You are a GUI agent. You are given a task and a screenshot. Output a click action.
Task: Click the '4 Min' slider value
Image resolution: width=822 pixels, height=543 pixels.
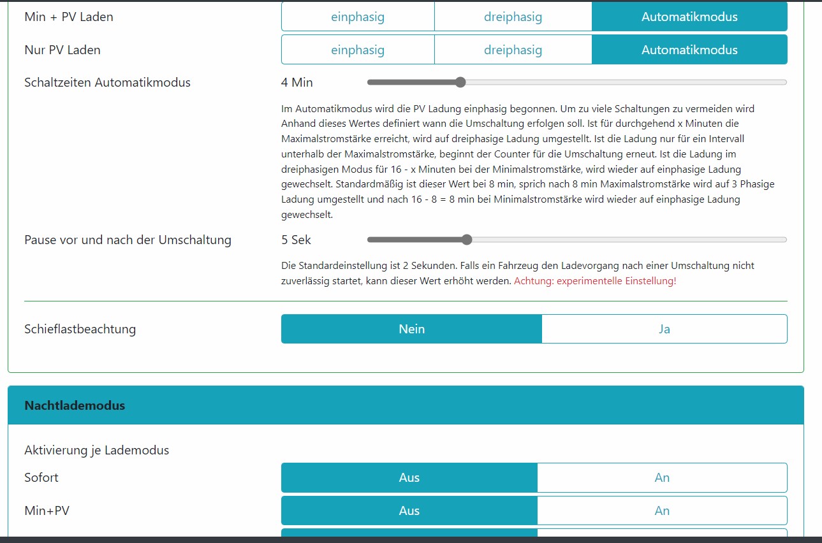coord(297,82)
